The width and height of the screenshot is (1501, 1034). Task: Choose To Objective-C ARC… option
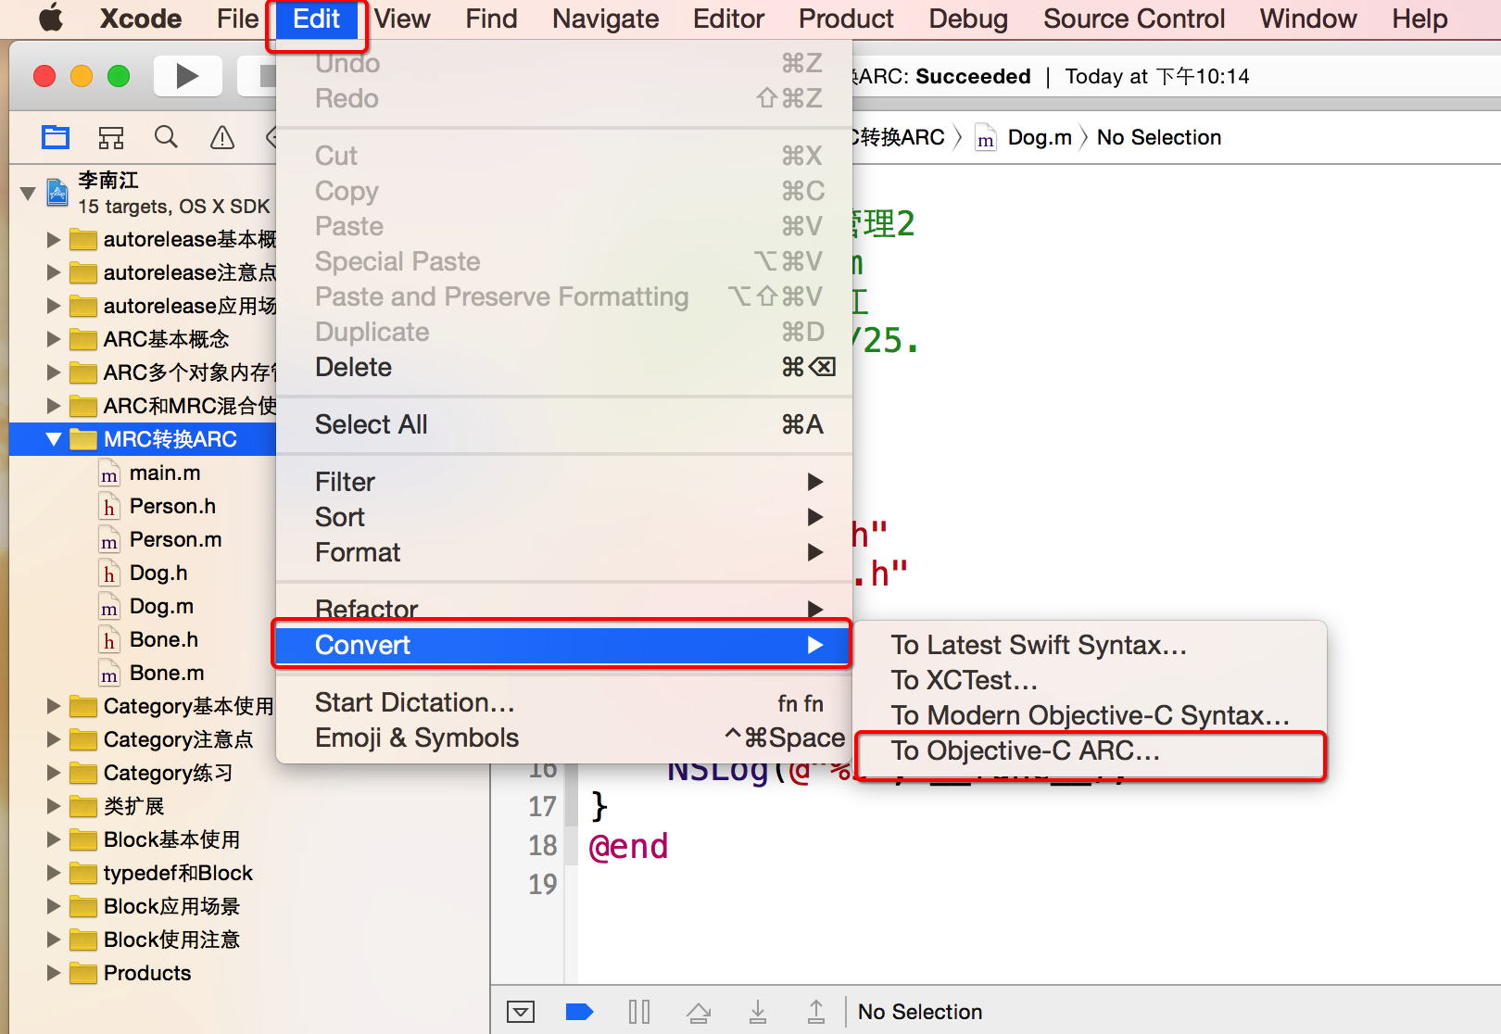coord(1091,750)
